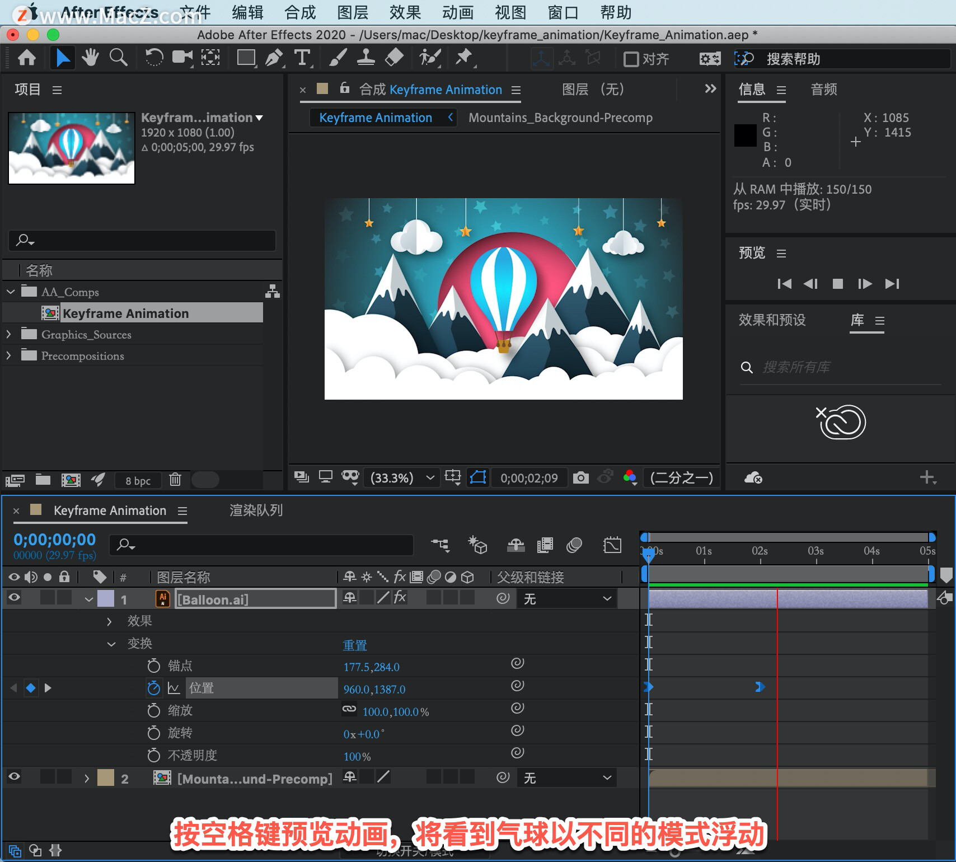Viewport: 956px width, 862px height.
Task: Expand the Mountains Background-Precomp layer
Action: coord(86,779)
